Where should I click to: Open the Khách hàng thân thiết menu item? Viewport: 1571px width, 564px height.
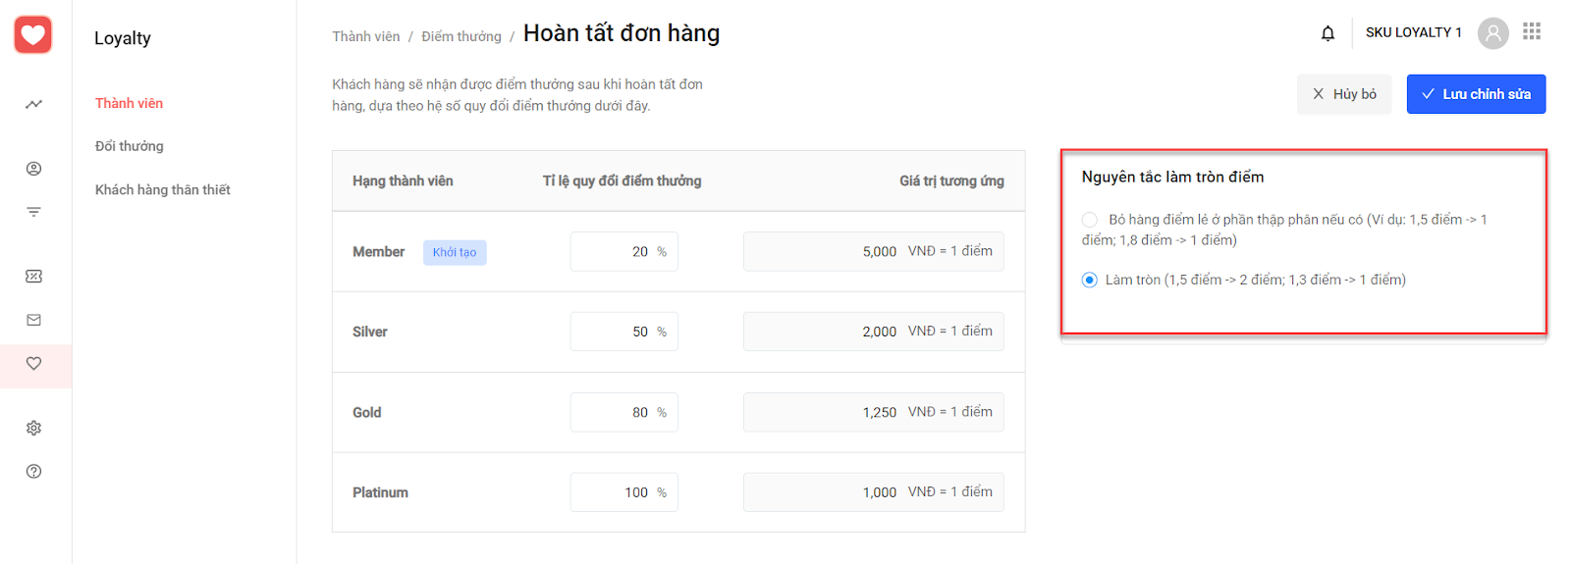click(x=163, y=189)
